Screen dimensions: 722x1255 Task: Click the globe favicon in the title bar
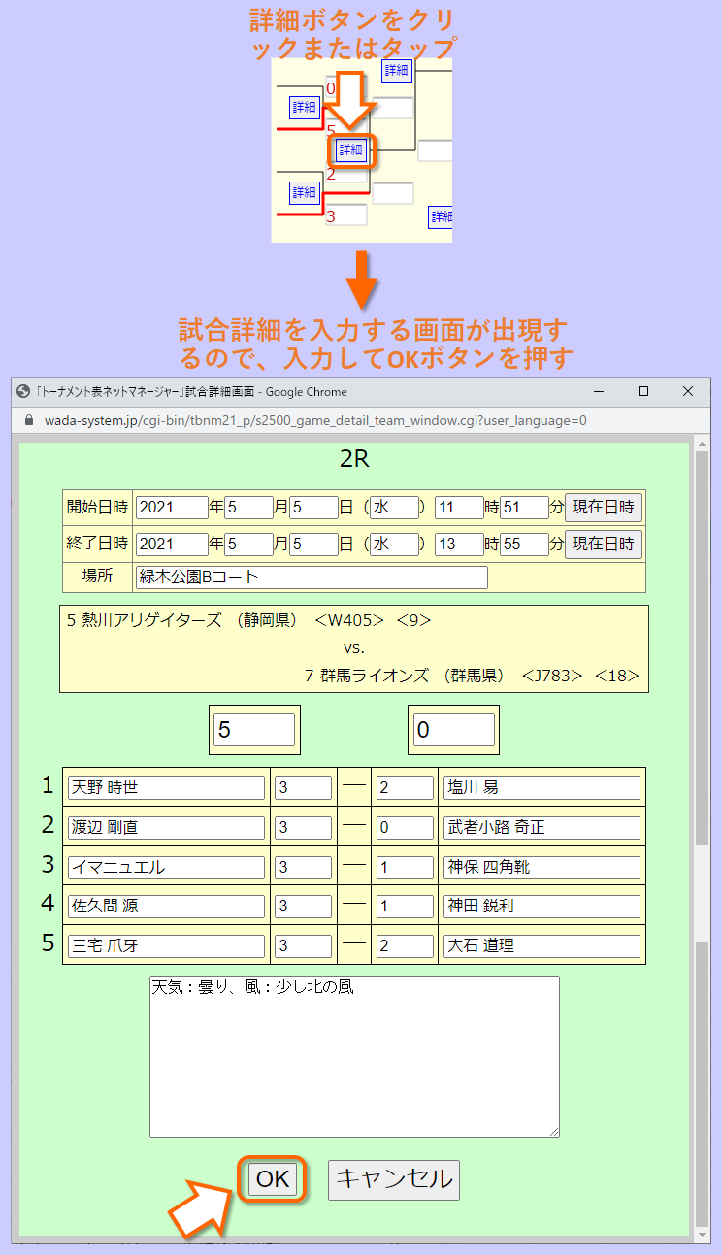[24, 391]
